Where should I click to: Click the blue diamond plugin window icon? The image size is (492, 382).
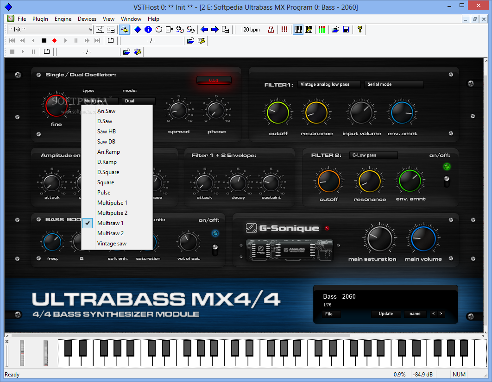pos(138,30)
